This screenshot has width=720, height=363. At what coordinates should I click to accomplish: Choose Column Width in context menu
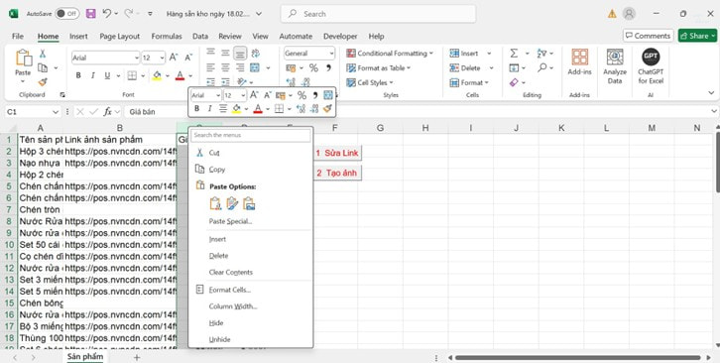point(251,306)
